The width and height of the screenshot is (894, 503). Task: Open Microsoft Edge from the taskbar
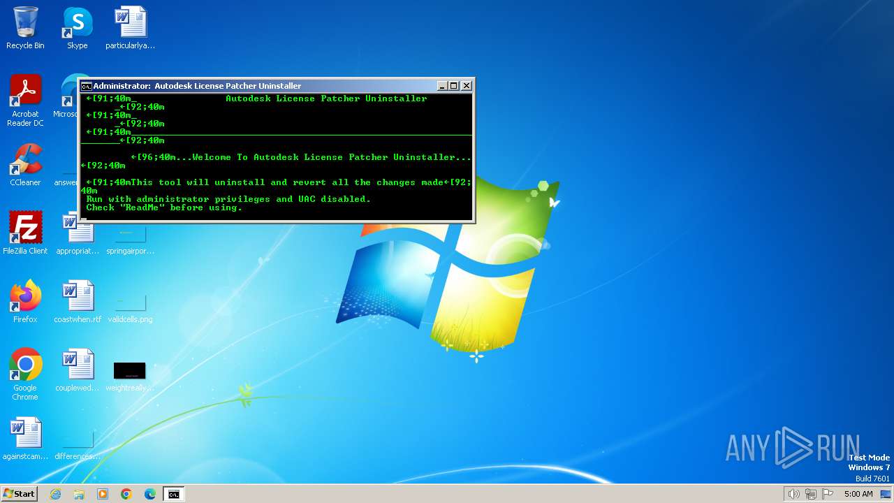point(150,494)
